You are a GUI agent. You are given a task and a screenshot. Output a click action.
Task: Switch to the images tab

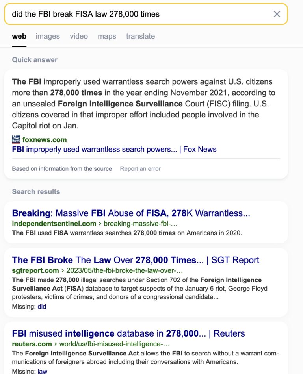tap(48, 36)
